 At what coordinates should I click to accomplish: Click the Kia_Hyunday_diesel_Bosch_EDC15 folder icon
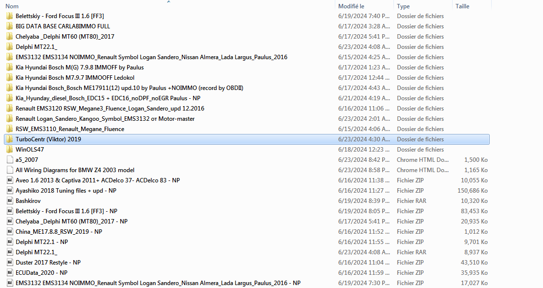point(10,98)
